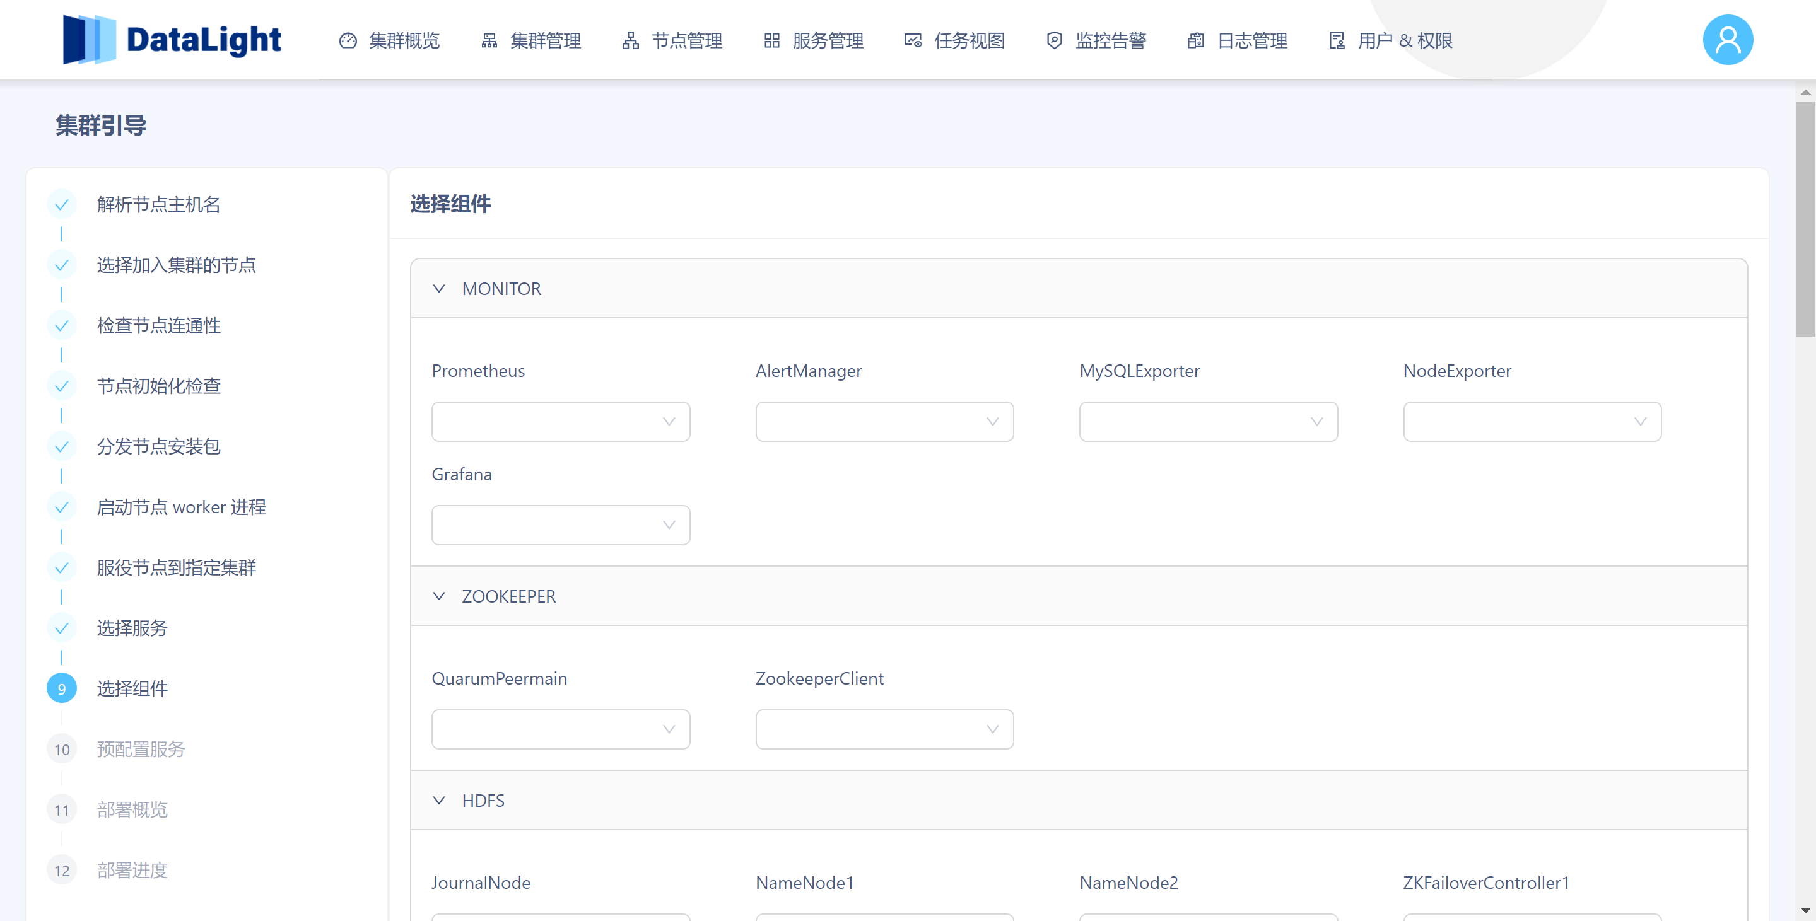Viewport: 1816px width, 921px height.
Task: Click the step 11 circle for 部署概览
Action: 61,811
